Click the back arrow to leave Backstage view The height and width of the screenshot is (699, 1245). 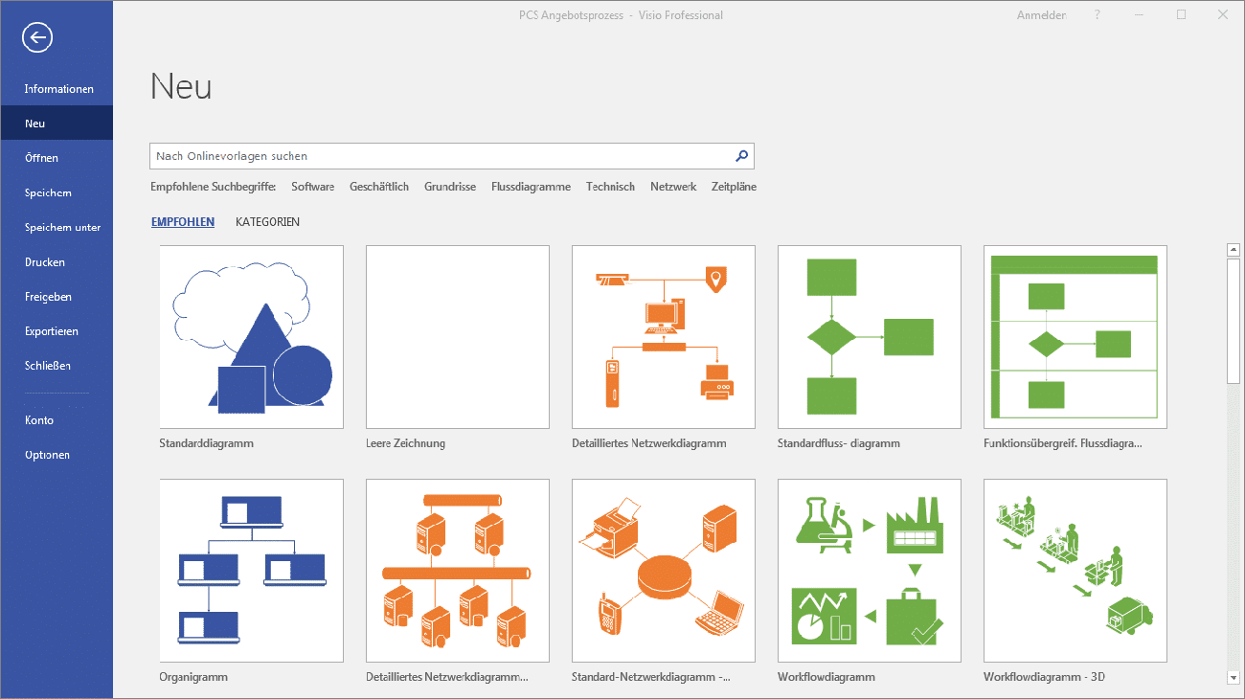pyautogui.click(x=37, y=37)
